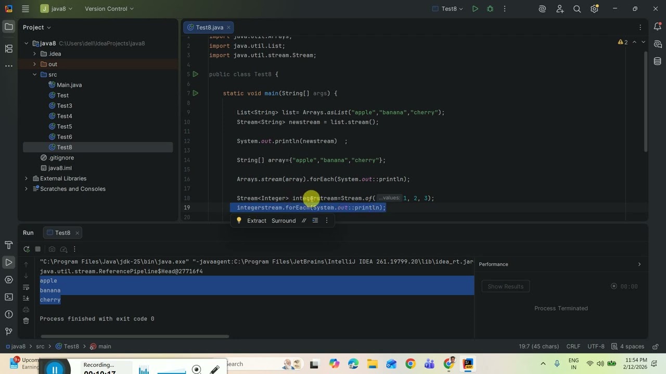Open the AI assistant swirl icon
The image size is (666, 374).
542,9
